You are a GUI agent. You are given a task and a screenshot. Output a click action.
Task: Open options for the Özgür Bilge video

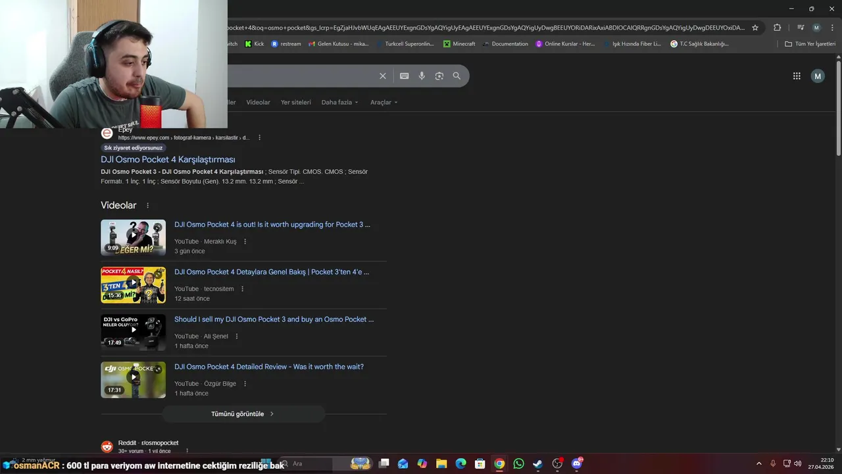[x=245, y=384]
